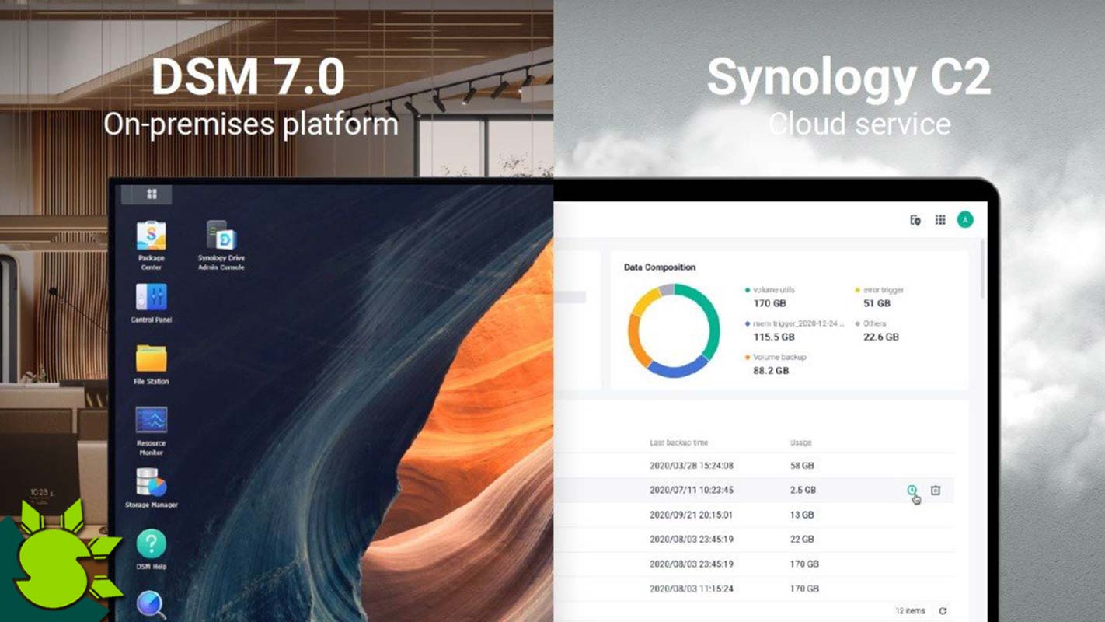The width and height of the screenshot is (1105, 622).
Task: Click the orange segment of the donut chart
Action: (x=635, y=341)
